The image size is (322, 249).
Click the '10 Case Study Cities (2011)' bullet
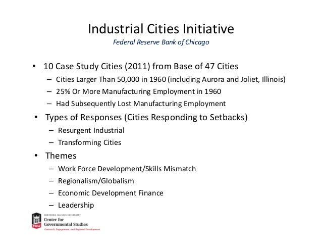click(x=141, y=66)
